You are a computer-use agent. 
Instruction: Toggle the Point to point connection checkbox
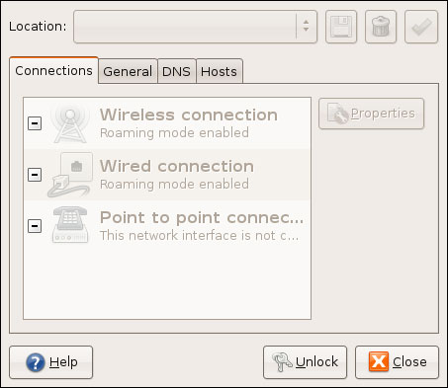(x=35, y=226)
